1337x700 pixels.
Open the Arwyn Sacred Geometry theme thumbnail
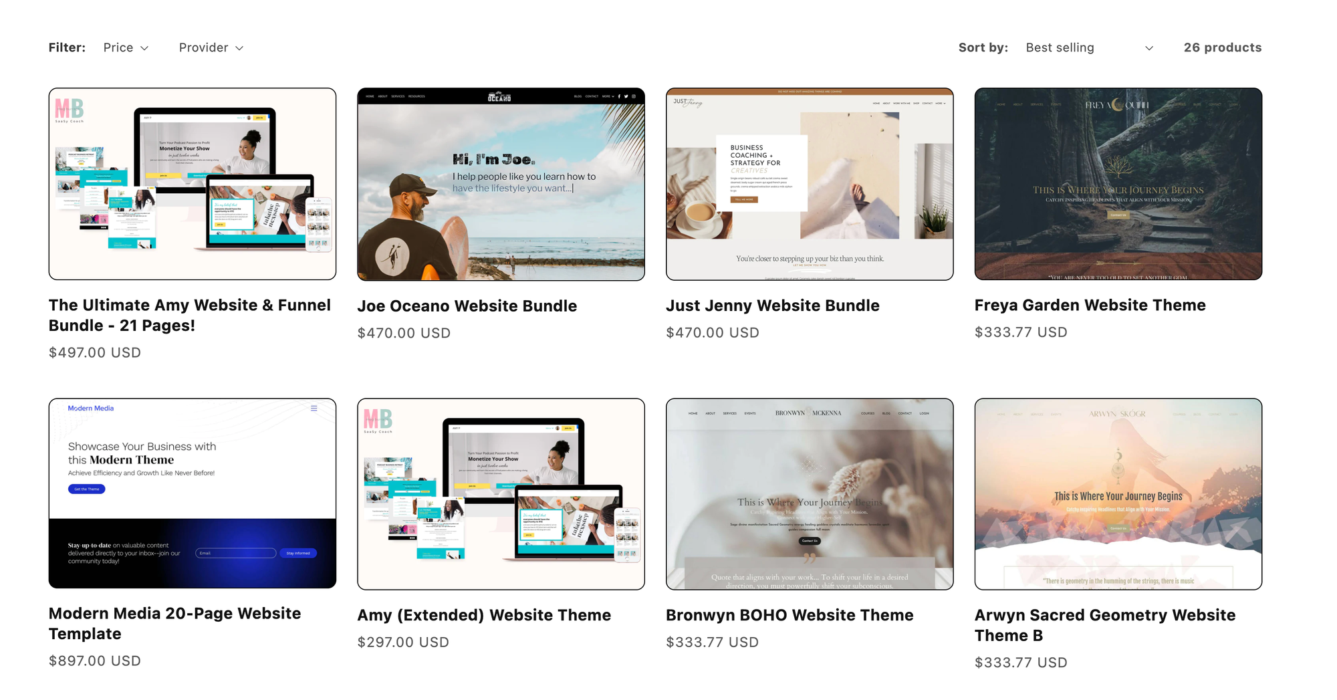click(x=1118, y=493)
